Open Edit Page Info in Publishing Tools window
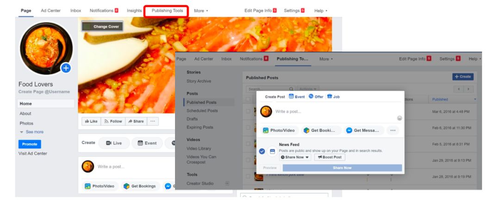 point(415,59)
